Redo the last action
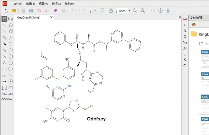 pyautogui.click(x=47, y=11)
